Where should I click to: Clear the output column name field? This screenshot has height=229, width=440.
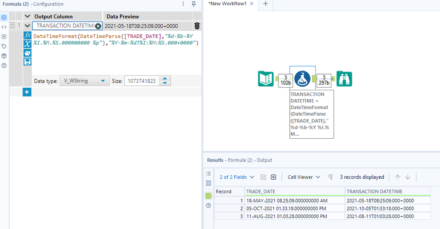98,26
